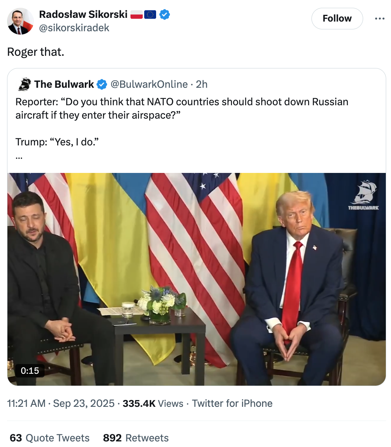View the 63 Quote Tweets list
391x447 pixels.
pyautogui.click(x=50, y=438)
